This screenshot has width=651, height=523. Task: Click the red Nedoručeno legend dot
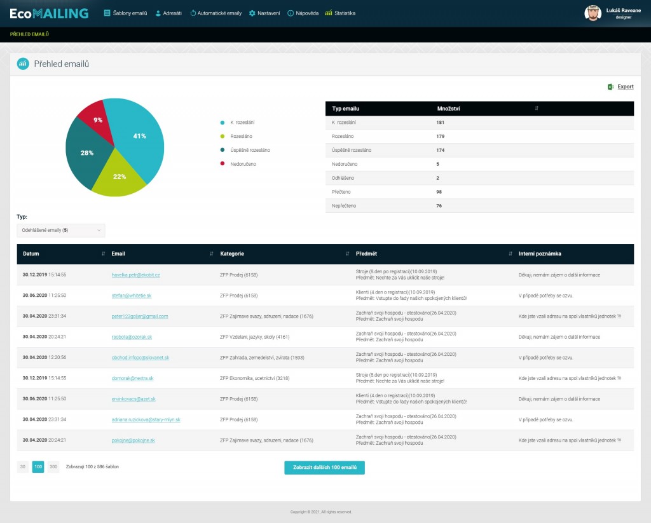point(223,164)
